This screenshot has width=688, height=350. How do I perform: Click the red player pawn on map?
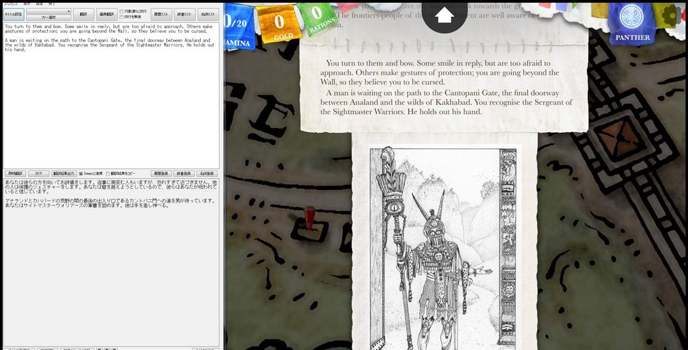[310, 219]
